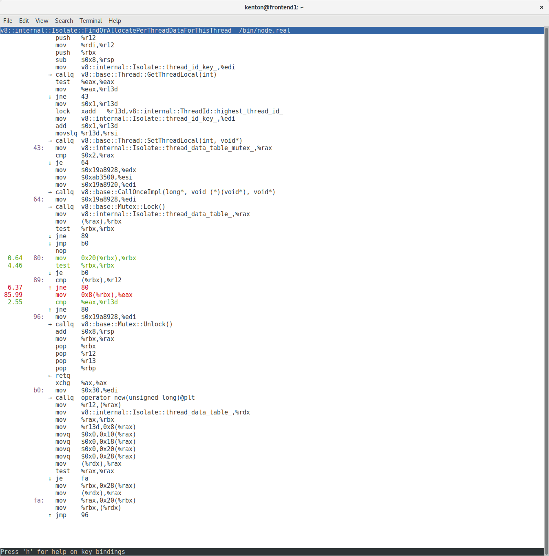Viewport: 549px width, 556px height.
Task: Select the highlighted FindOrAllocatePerThreadDataForThisThread header line
Action: pyautogui.click(x=145, y=31)
